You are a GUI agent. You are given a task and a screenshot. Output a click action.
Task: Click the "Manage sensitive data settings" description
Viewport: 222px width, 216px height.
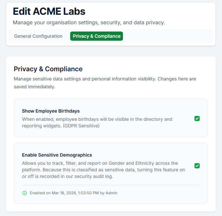click(66, 79)
